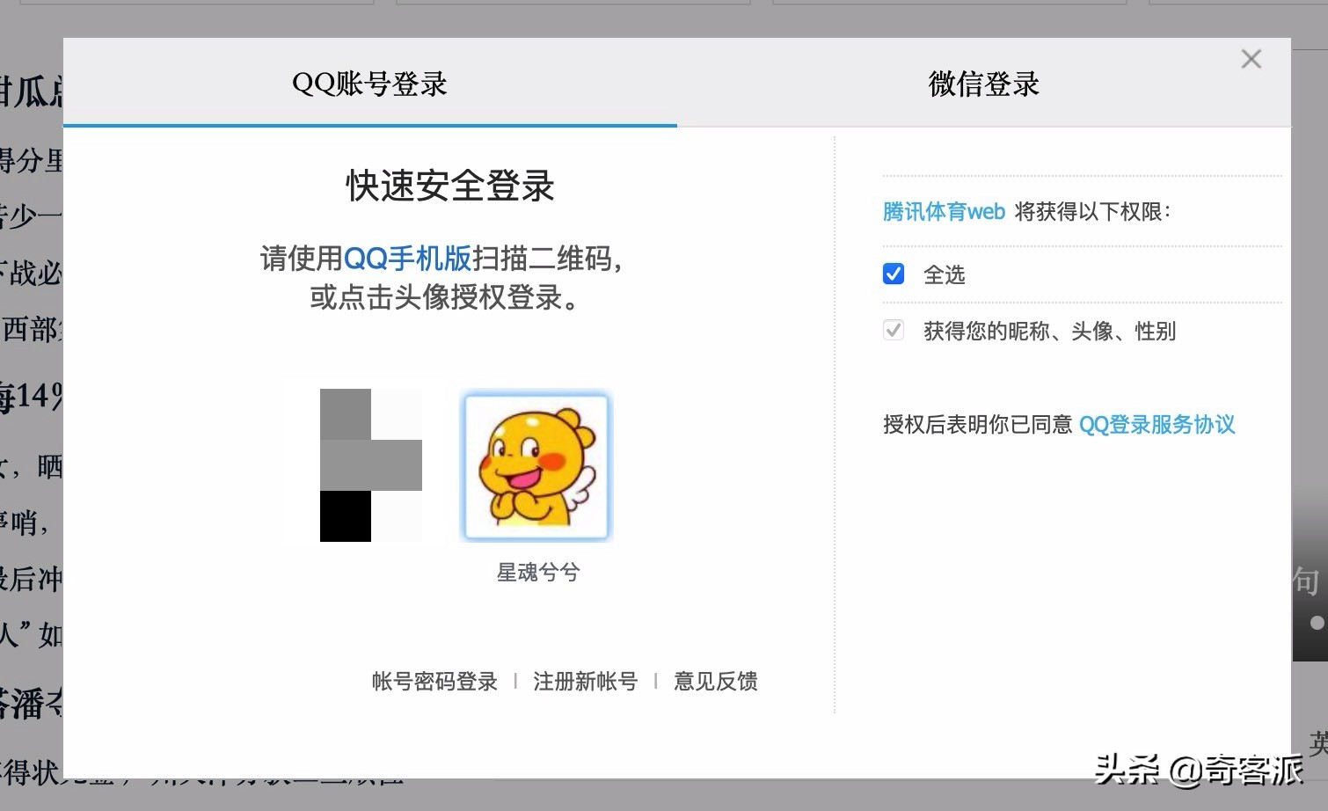Open the QQ登录服务协议 link
Image resolution: width=1328 pixels, height=811 pixels.
1157,424
